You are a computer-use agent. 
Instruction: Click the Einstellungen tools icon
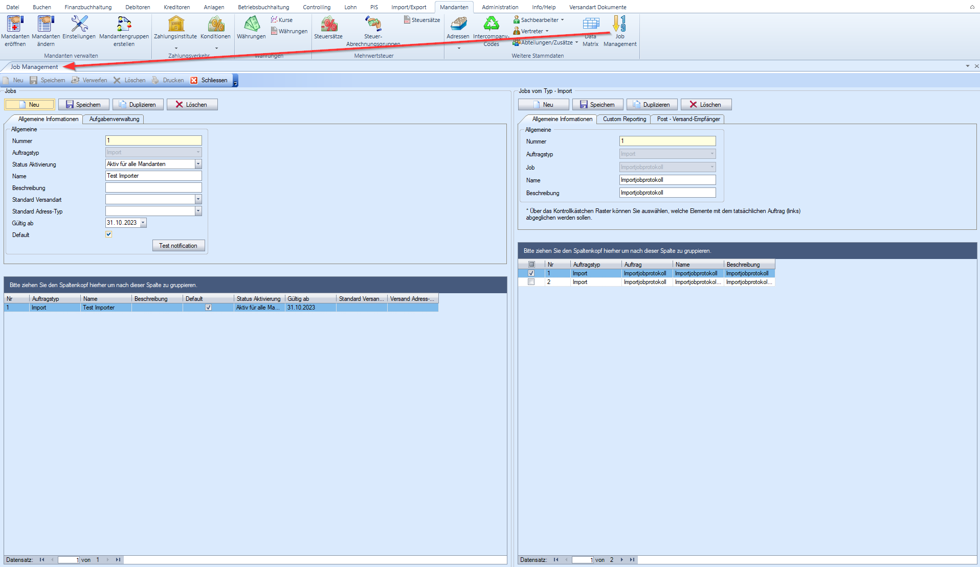click(79, 24)
